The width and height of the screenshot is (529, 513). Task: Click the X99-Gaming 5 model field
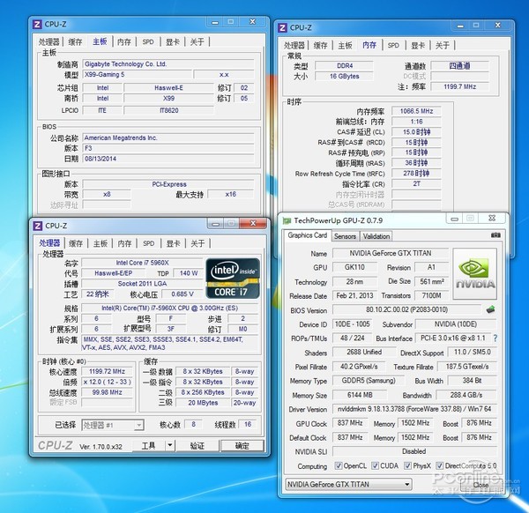(138, 75)
